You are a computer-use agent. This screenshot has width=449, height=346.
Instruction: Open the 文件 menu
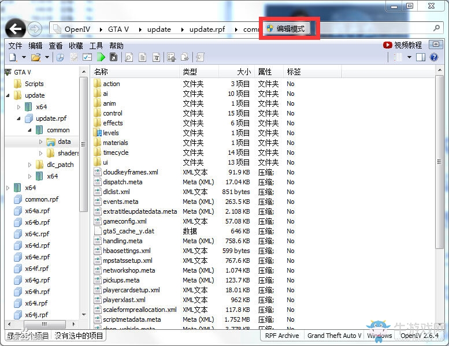[x=15, y=46]
